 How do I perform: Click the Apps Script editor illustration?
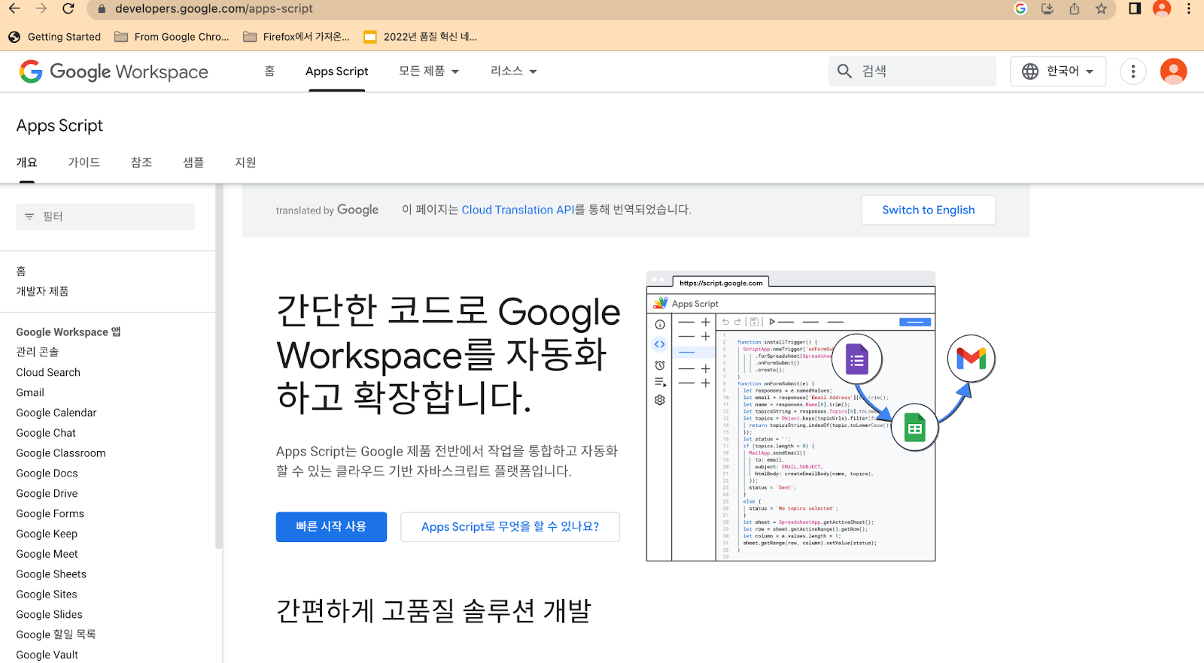[820, 416]
